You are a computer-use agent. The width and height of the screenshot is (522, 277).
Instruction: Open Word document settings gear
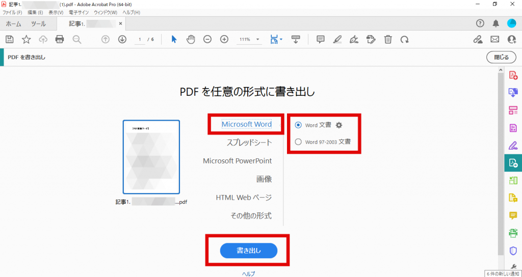[339, 125]
